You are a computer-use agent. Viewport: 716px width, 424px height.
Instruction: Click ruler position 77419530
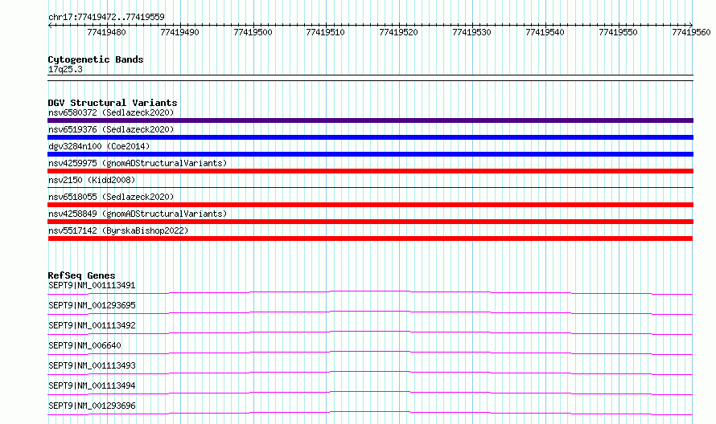[x=471, y=32]
